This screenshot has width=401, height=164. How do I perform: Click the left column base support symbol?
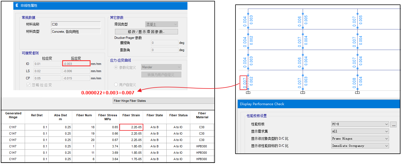(248, 92)
